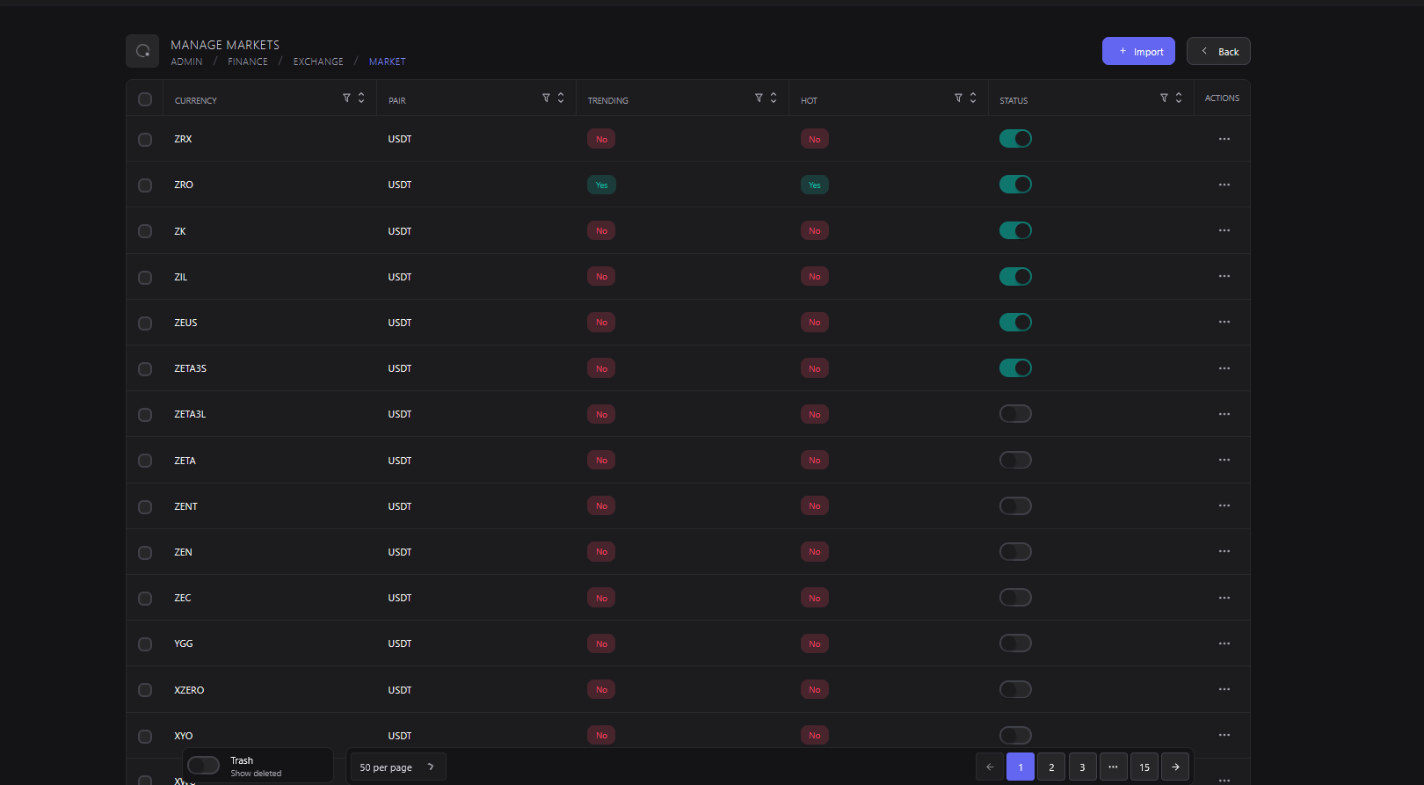Expand pagination ellipsis for more pages
This screenshot has width=1424, height=785.
pos(1113,767)
